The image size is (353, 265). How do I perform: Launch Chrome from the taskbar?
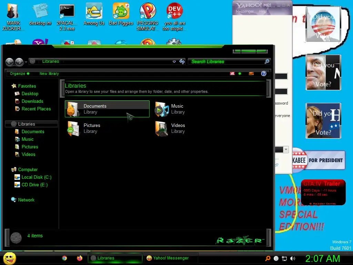tap(64, 258)
